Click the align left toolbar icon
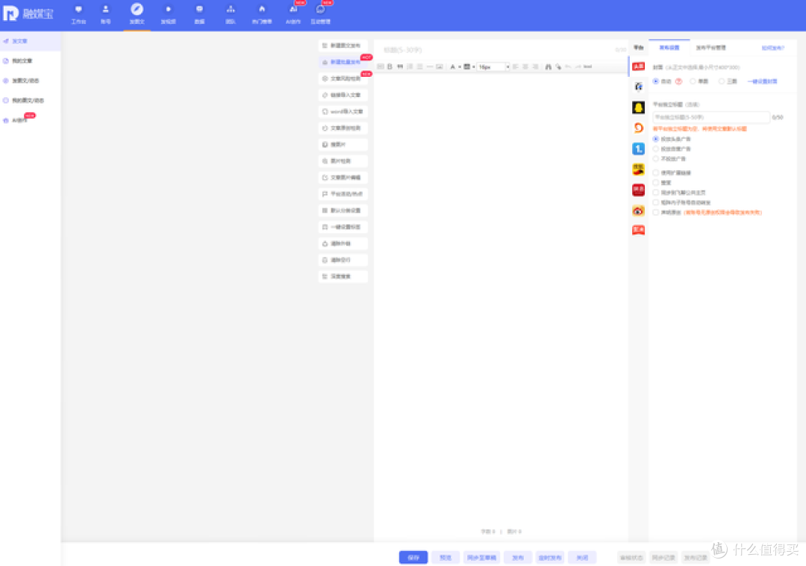This screenshot has width=806, height=566. pos(516,67)
